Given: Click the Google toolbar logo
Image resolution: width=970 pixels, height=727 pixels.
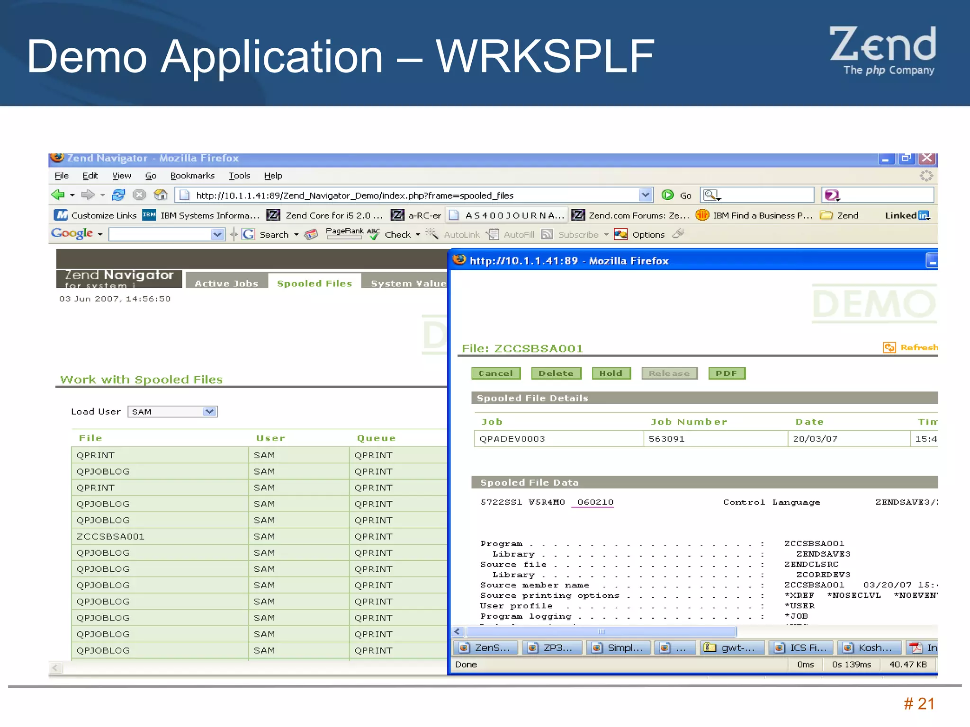Looking at the screenshot, I should tap(72, 233).
